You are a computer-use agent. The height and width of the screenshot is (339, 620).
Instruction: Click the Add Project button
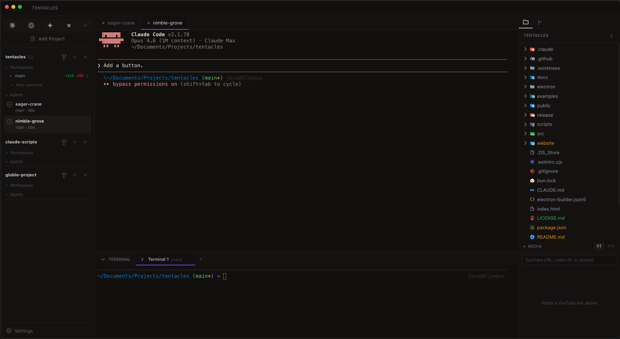click(47, 38)
